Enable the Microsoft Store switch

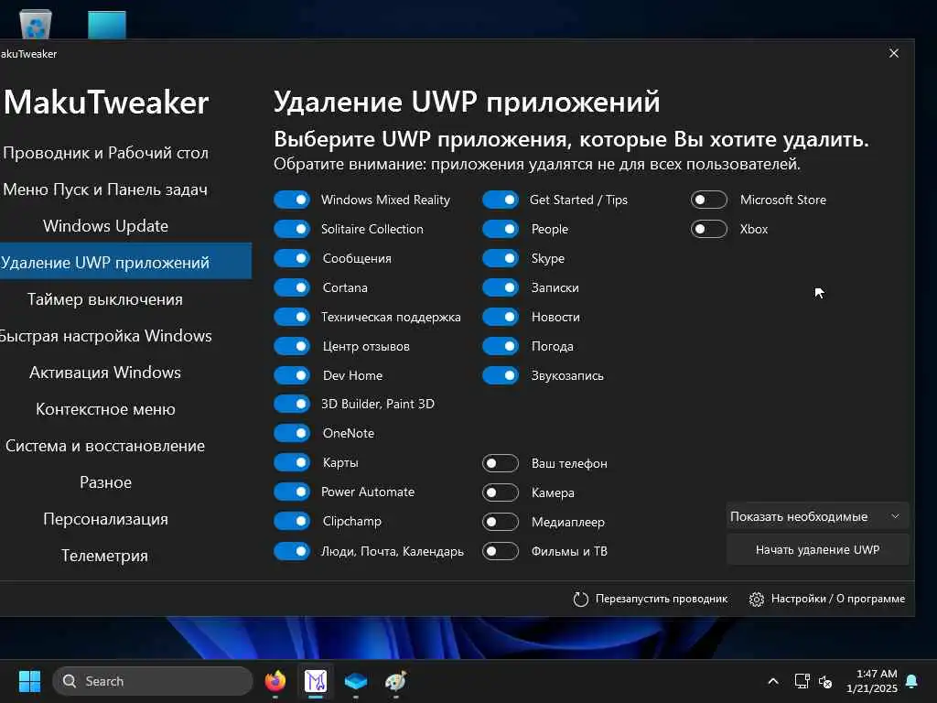click(x=709, y=200)
